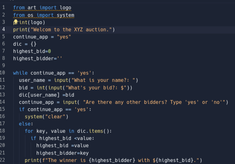The height and width of the screenshot is (164, 235).
Task: Click the number 0 assigned to highest_bid
Action: 49,51
